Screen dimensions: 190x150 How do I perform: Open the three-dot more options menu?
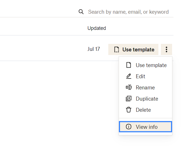[166, 49]
